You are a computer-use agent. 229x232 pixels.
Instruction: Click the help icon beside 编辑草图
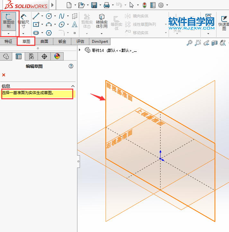(x=71, y=66)
